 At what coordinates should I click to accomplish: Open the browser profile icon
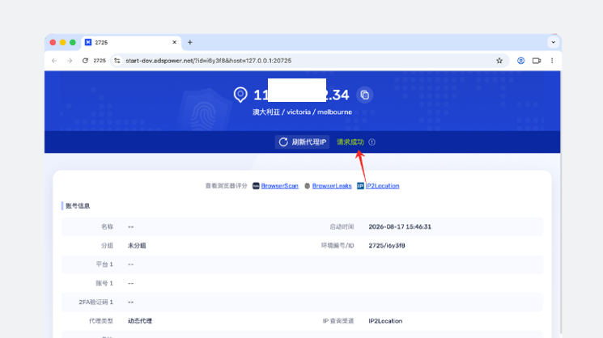click(520, 61)
